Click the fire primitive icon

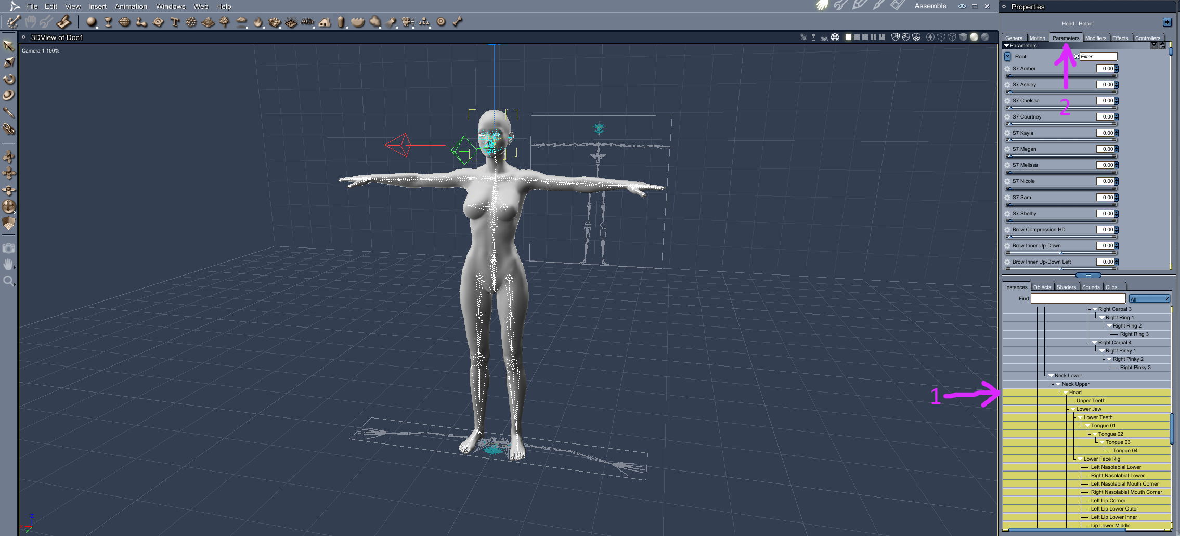pos(258,22)
